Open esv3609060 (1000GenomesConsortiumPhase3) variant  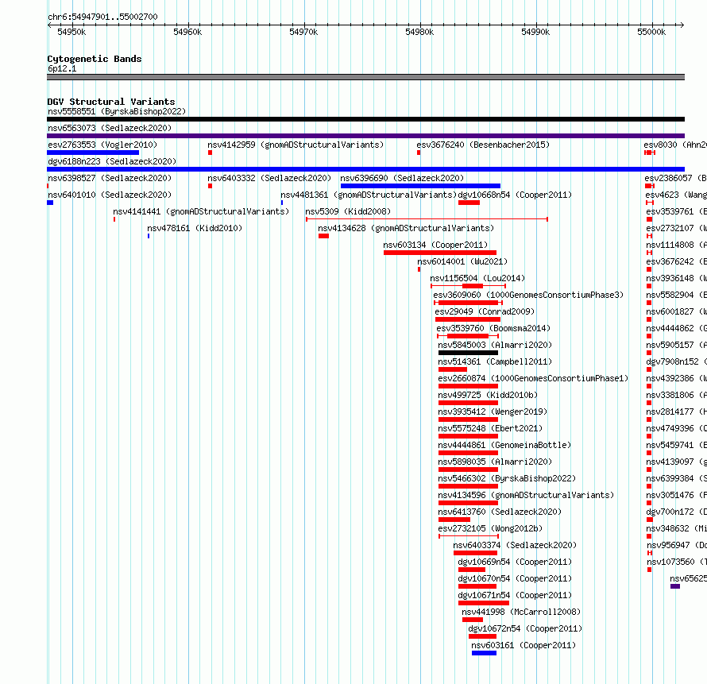click(528, 295)
